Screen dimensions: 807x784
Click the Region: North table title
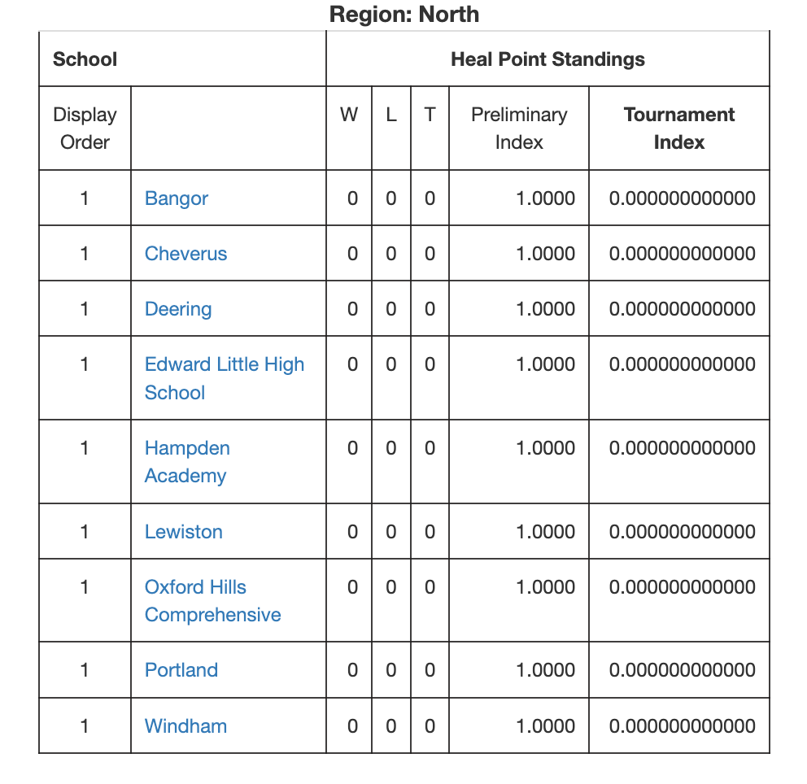(x=404, y=14)
